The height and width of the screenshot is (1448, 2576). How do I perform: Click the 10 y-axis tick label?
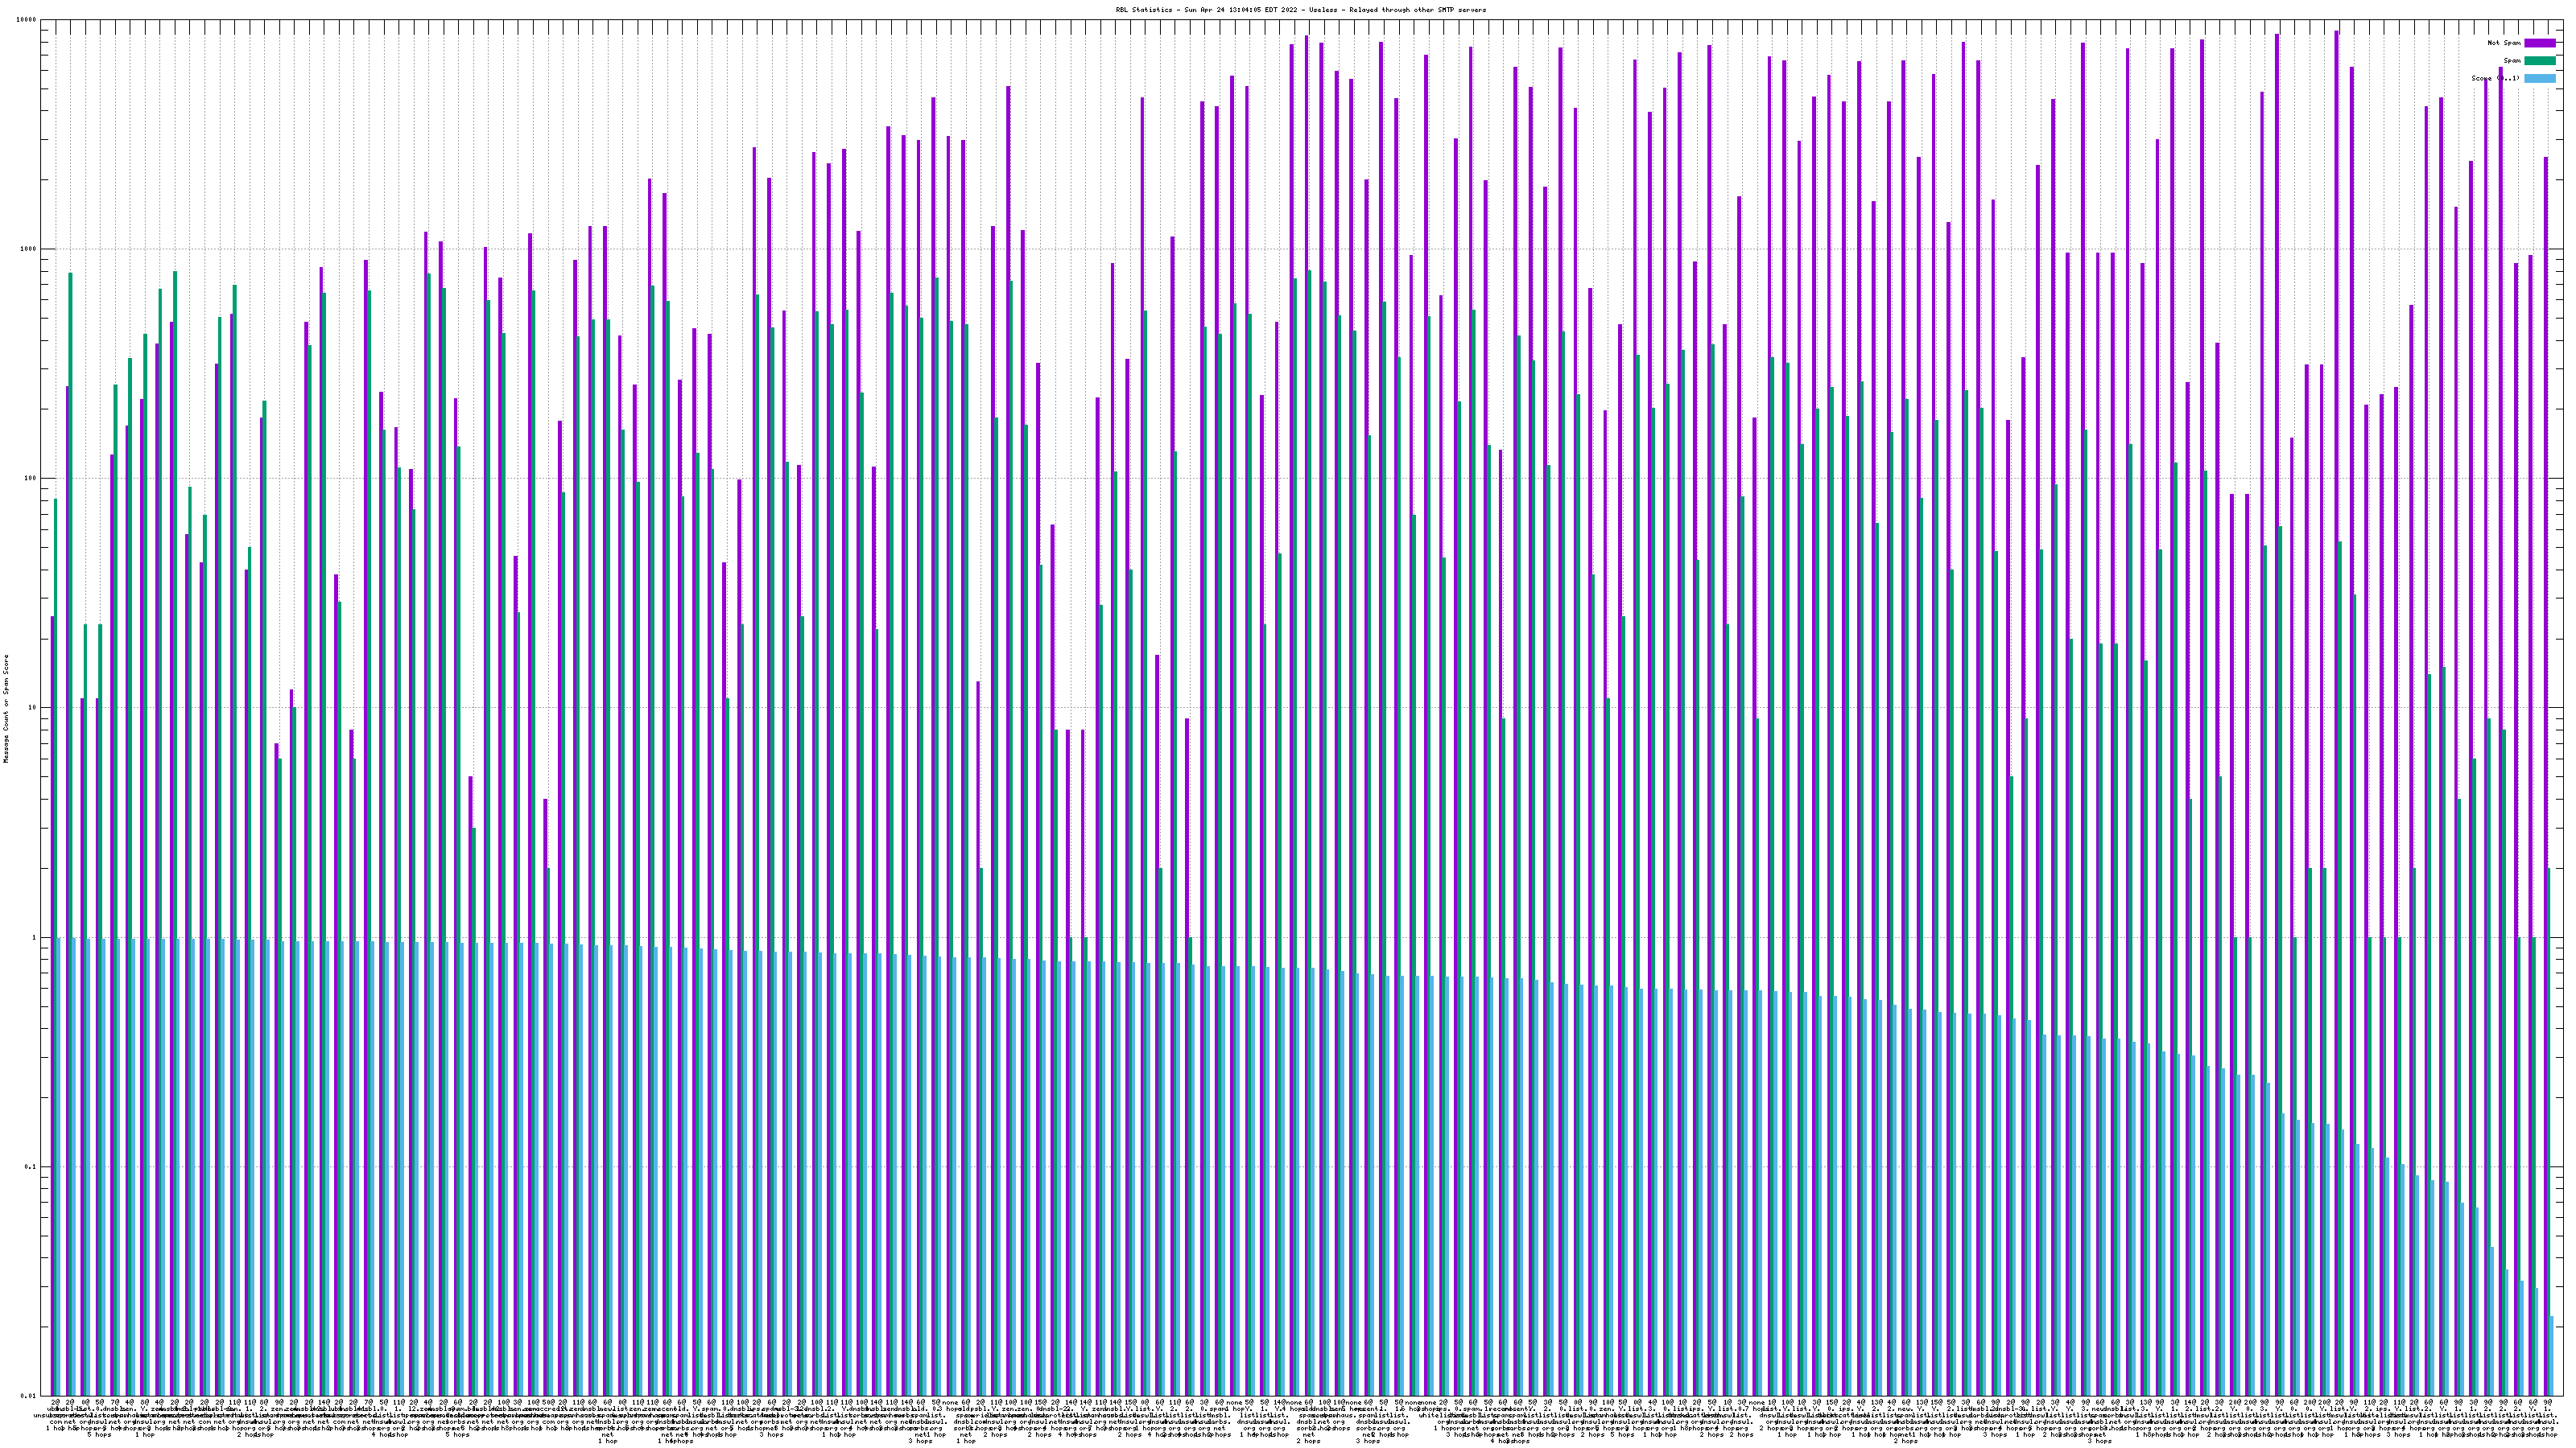tap(33, 708)
